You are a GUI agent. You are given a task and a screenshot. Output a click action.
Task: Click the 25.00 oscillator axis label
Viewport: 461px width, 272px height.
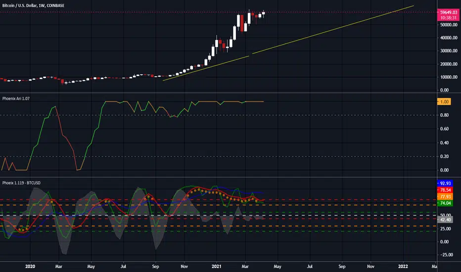445,229
